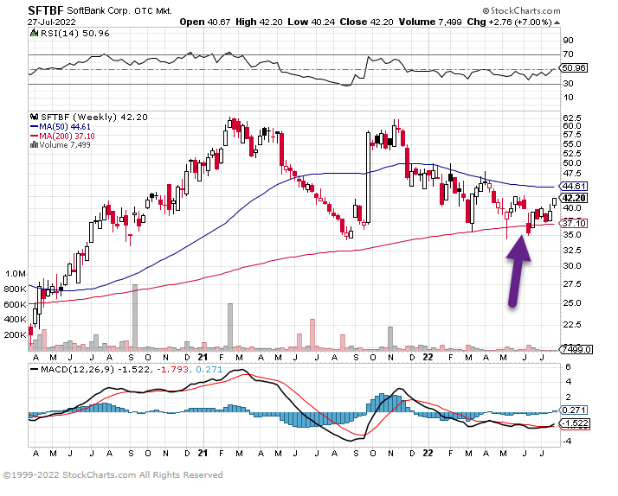Click the 1.0M volume axis label
This screenshot has width=618, height=496.
(16, 274)
